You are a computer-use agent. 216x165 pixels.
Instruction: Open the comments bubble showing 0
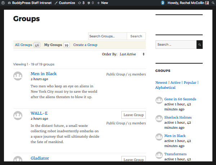tap(91, 3)
